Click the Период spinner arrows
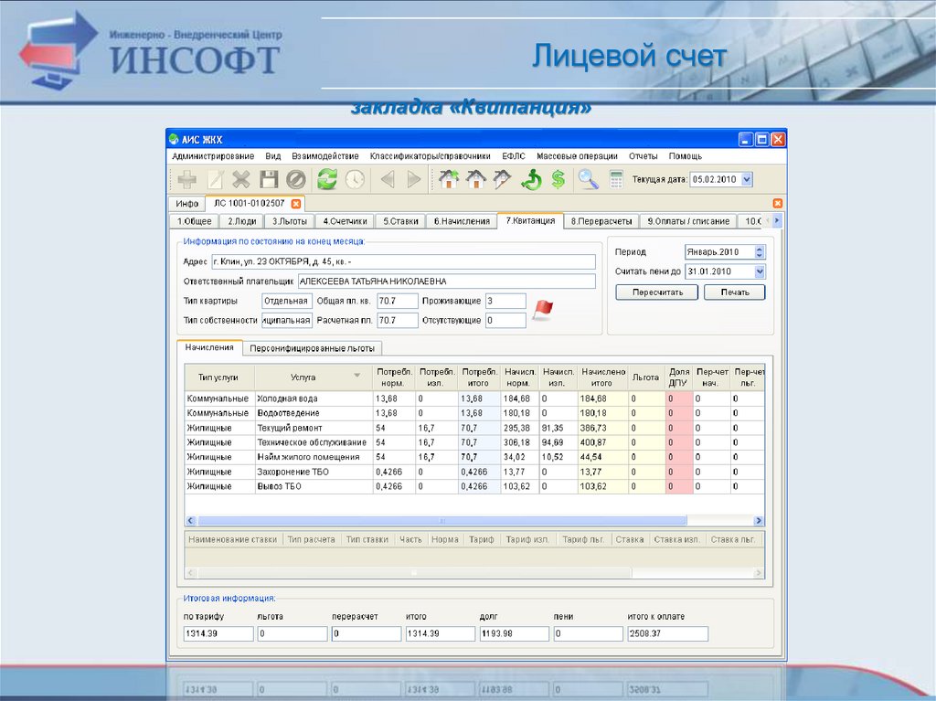 [x=760, y=252]
